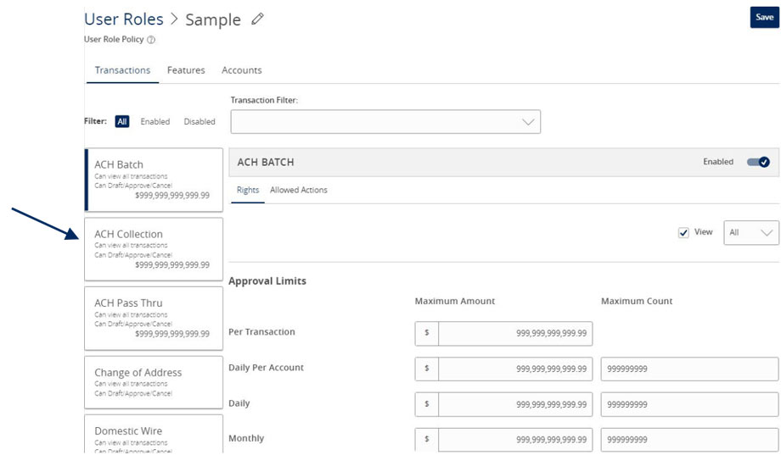781x455 pixels.
Task: Open the User Role Policy help icon
Action: click(x=151, y=40)
